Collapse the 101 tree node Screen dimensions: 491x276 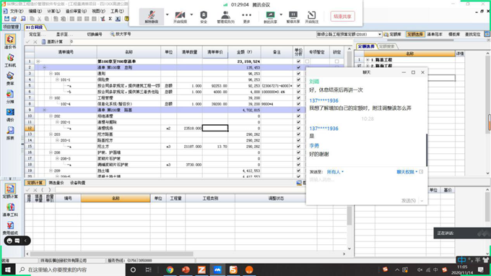pos(51,74)
